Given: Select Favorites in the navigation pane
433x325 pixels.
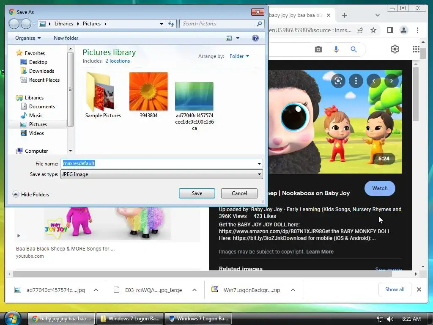Looking at the screenshot, I should click(35, 53).
